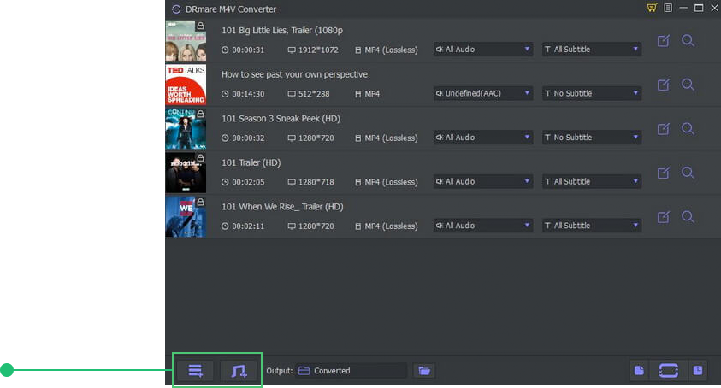
Task: Click title 'How to see past your own perspective'
Action: tap(294, 74)
